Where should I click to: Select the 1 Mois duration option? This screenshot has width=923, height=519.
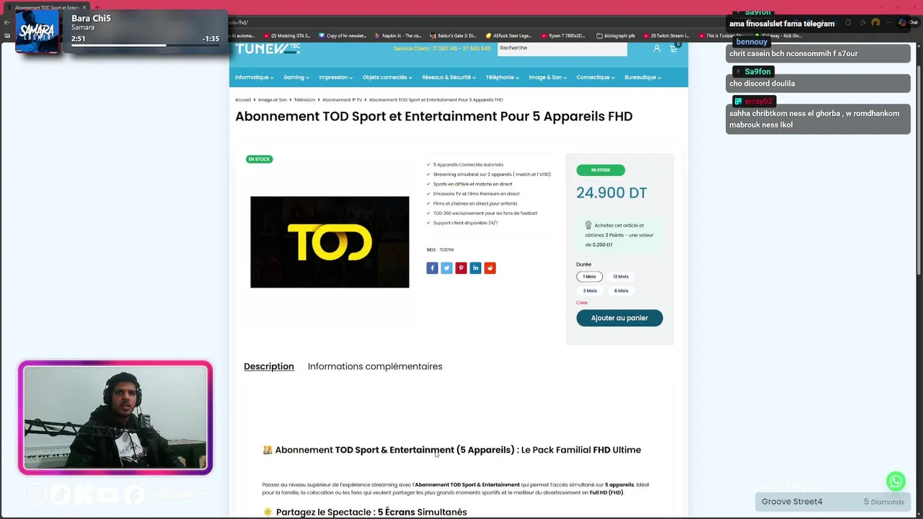point(590,277)
